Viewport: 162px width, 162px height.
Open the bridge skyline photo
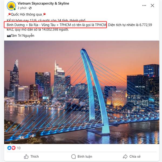click(x=82, y=92)
